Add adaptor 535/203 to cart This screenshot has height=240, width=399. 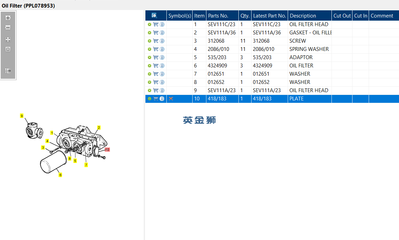pos(156,57)
